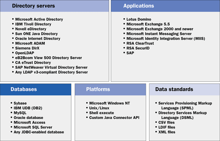Image resolution: width=220 pixels, height=141 pixels.
Task: Click LDIF files under Data standards
Action: click(x=167, y=127)
